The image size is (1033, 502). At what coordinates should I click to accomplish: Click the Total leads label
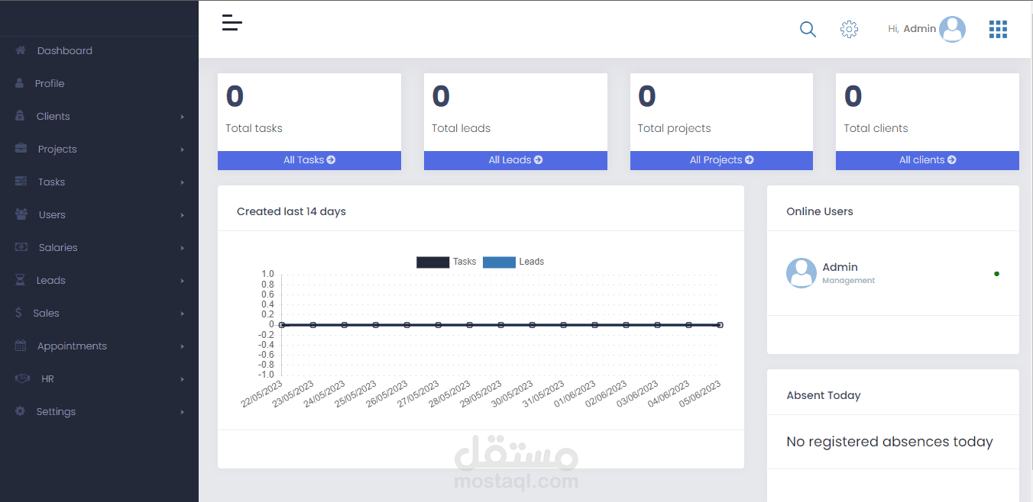point(461,128)
